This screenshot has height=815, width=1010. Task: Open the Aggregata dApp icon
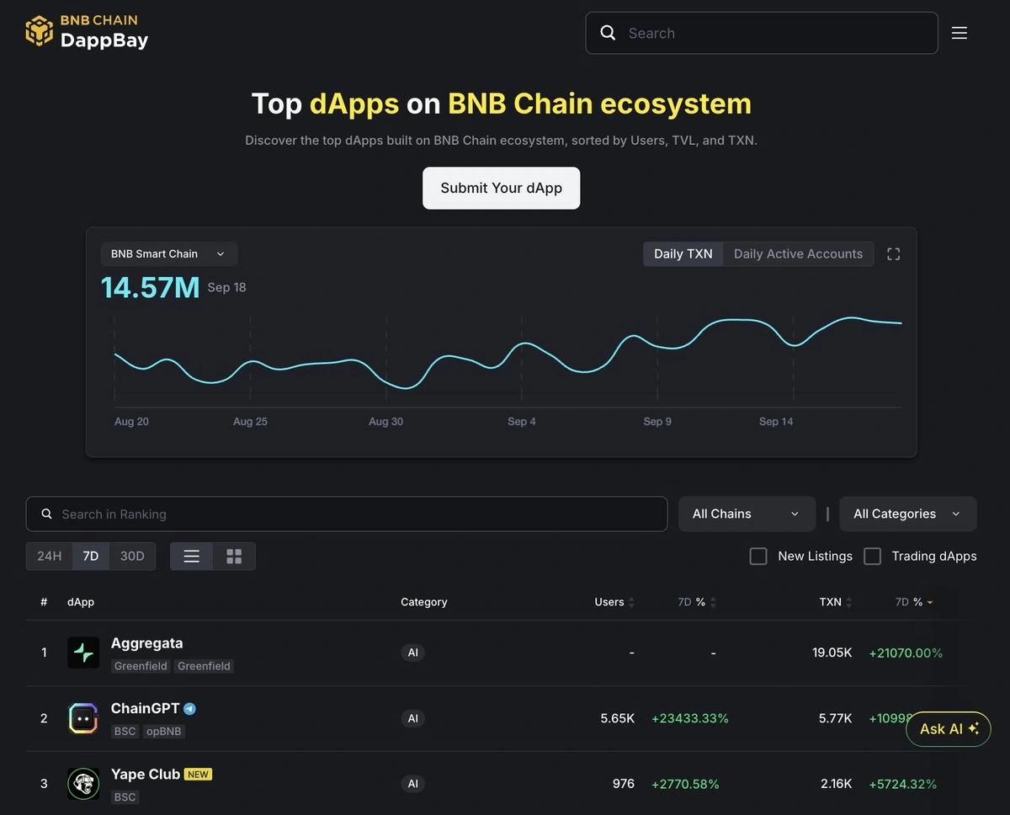coord(83,653)
